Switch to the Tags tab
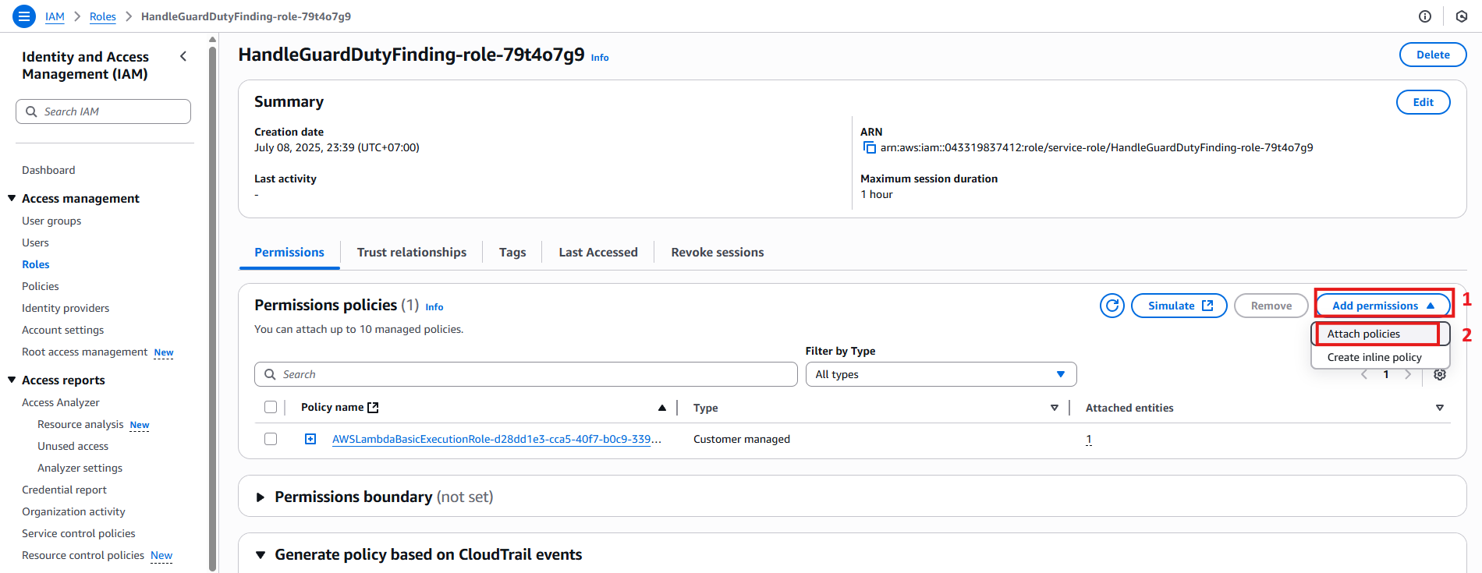The image size is (1482, 573). coord(512,253)
